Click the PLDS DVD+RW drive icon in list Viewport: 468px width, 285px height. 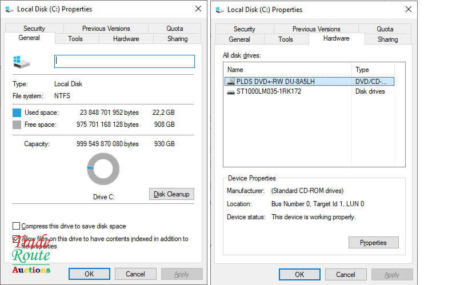pos(230,81)
